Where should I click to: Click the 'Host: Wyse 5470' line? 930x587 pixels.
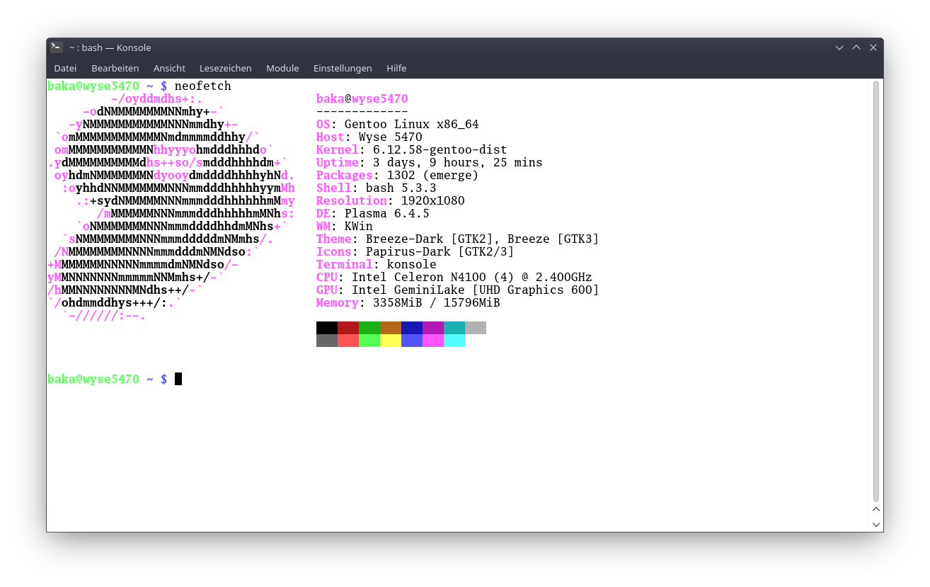pyautogui.click(x=369, y=137)
